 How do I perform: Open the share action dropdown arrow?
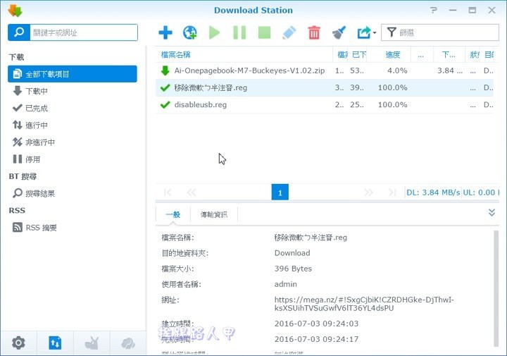tap(375, 32)
